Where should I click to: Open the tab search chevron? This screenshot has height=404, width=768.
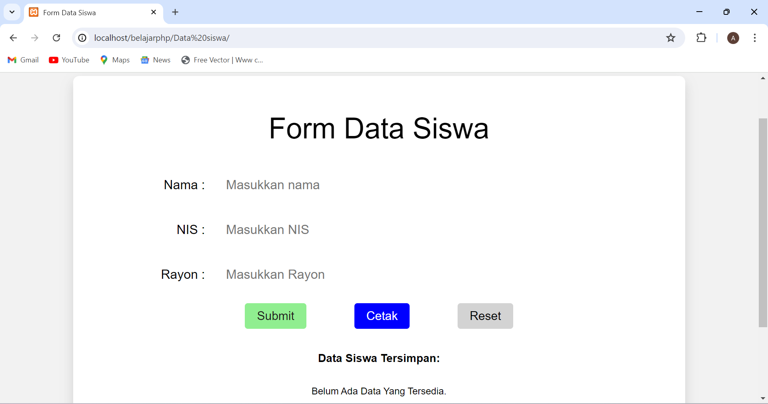click(x=12, y=12)
